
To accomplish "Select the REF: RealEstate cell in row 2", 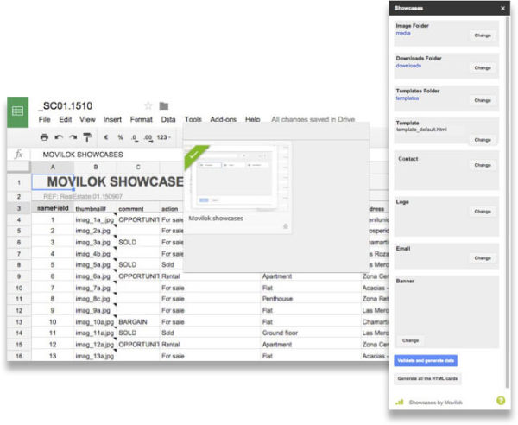I will point(83,196).
